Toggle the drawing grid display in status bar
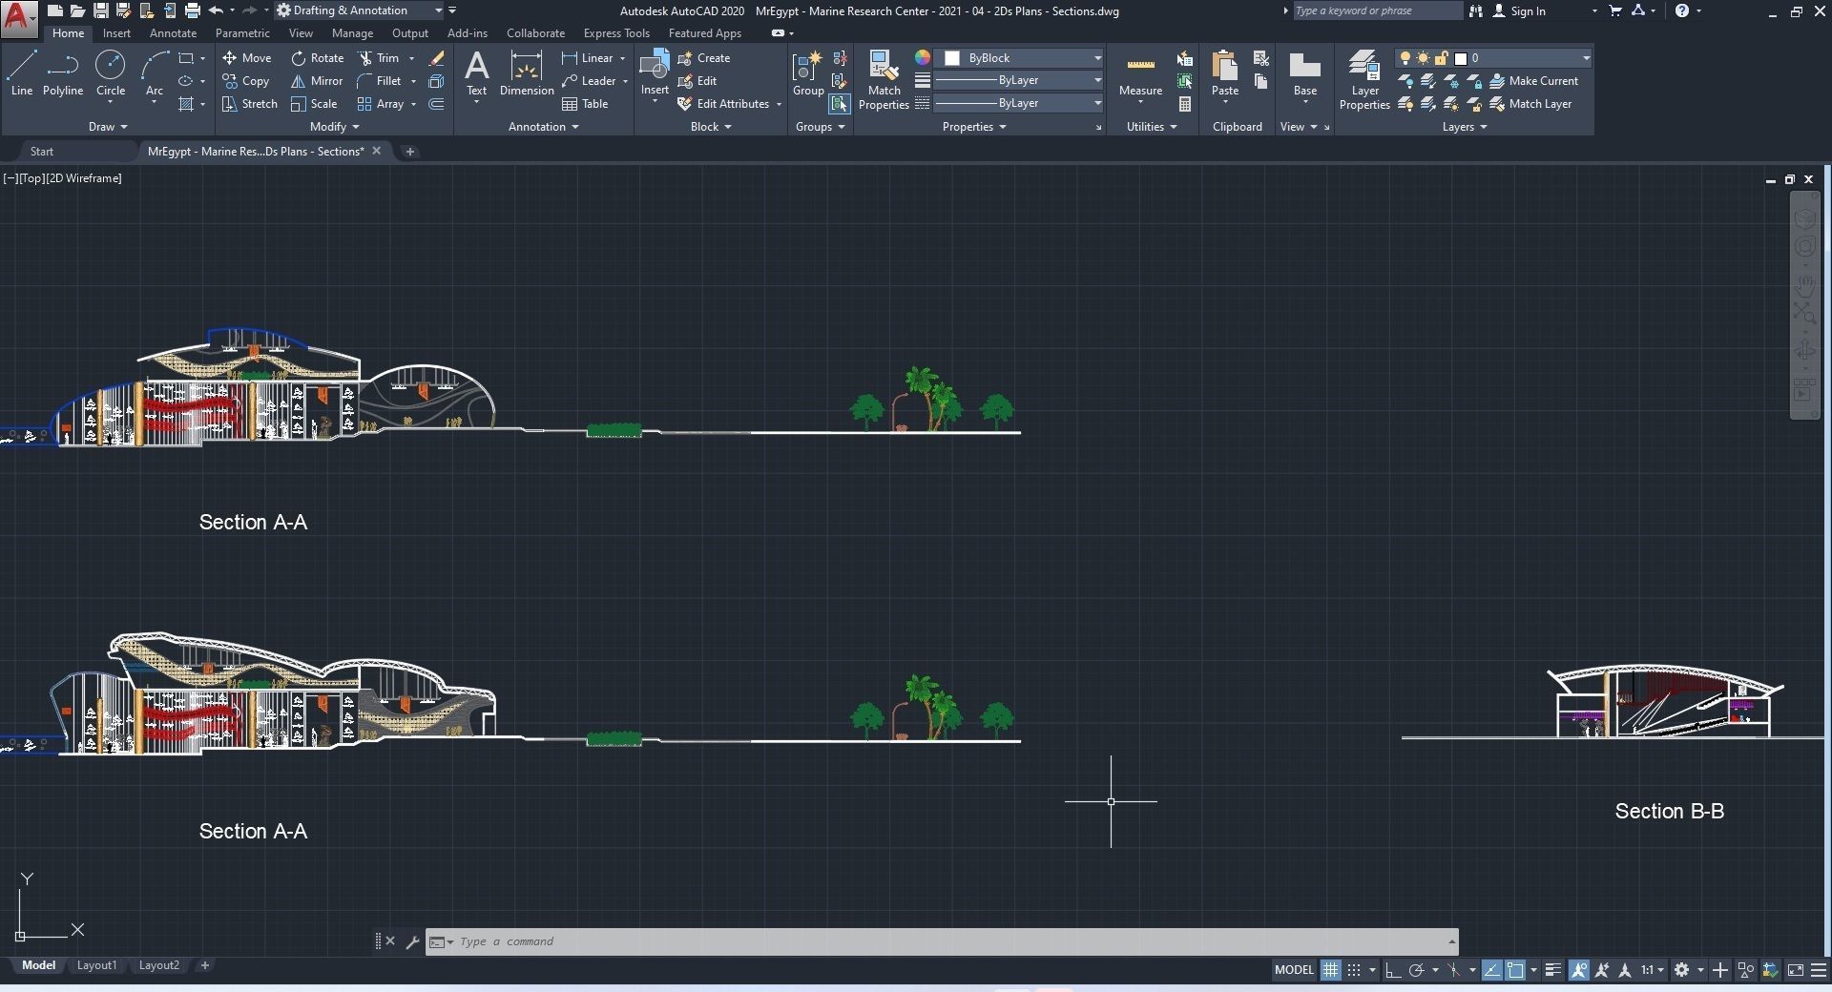 (1330, 970)
